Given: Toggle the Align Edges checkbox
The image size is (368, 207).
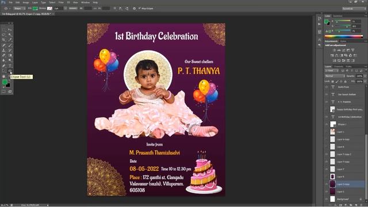Looking at the screenshot, I should [140, 9].
